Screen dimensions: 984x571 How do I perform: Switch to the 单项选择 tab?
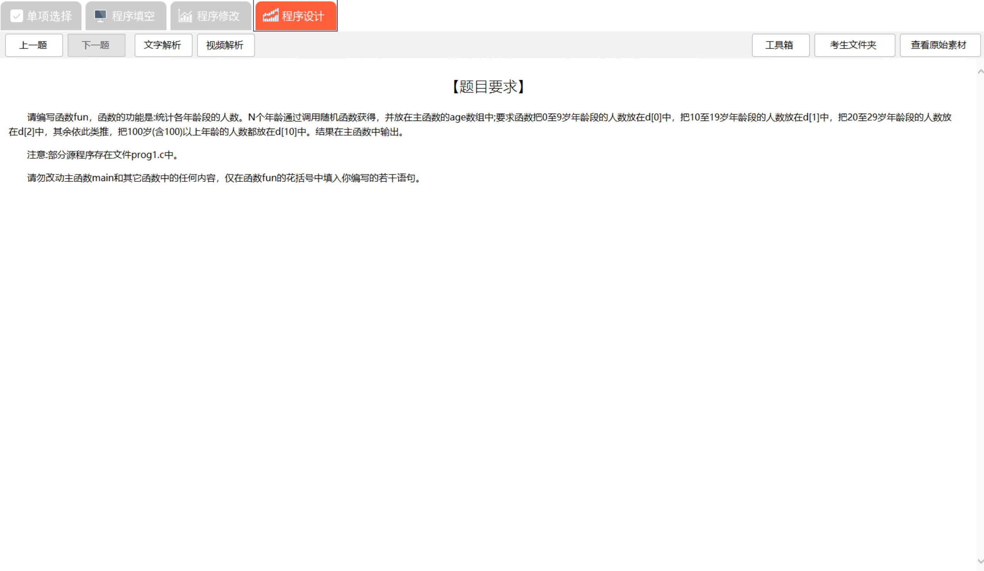41,16
